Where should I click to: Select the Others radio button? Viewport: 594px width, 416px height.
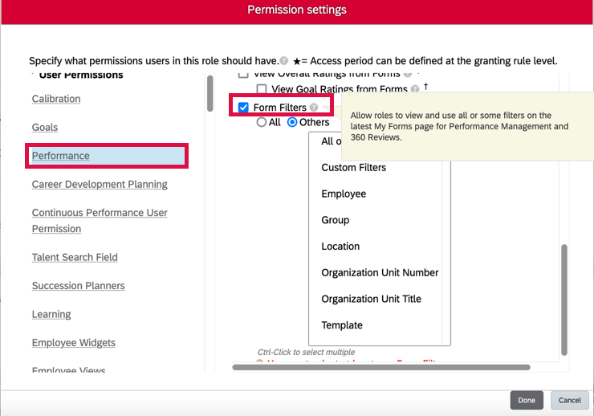(x=292, y=122)
